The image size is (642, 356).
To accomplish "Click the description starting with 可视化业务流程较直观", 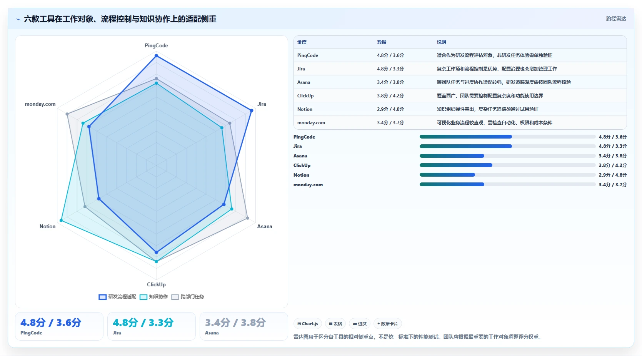I will click(x=495, y=123).
